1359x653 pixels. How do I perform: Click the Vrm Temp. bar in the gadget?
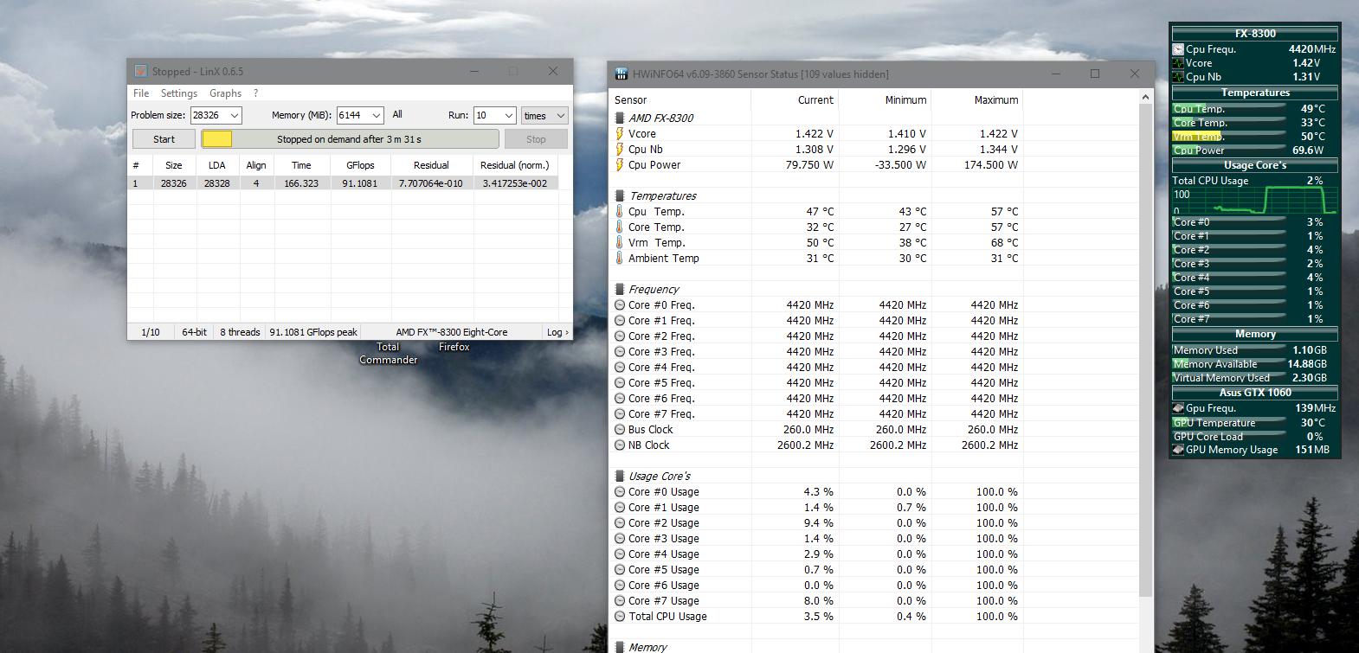[x=1228, y=137]
